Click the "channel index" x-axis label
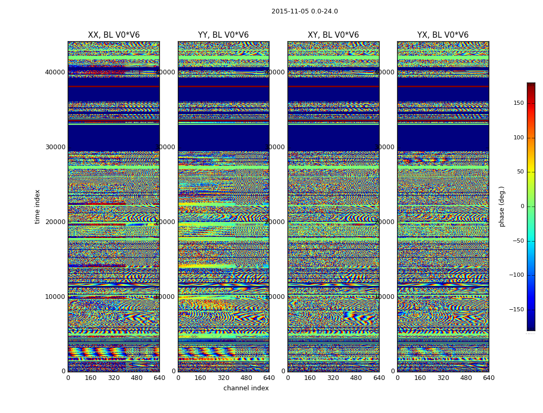This screenshot has height=413, width=543. (x=246, y=388)
